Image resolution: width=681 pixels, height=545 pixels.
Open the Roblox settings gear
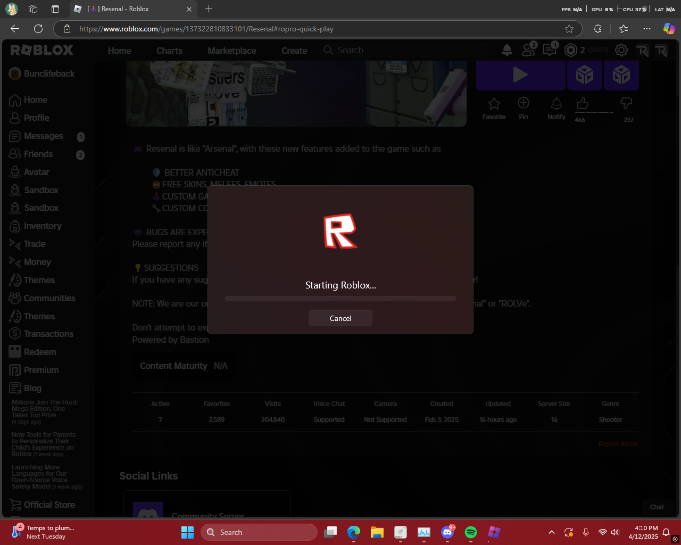pos(621,50)
